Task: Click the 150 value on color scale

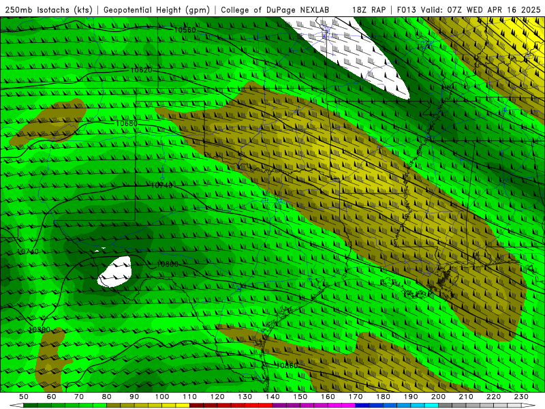Action: pyautogui.click(x=300, y=397)
